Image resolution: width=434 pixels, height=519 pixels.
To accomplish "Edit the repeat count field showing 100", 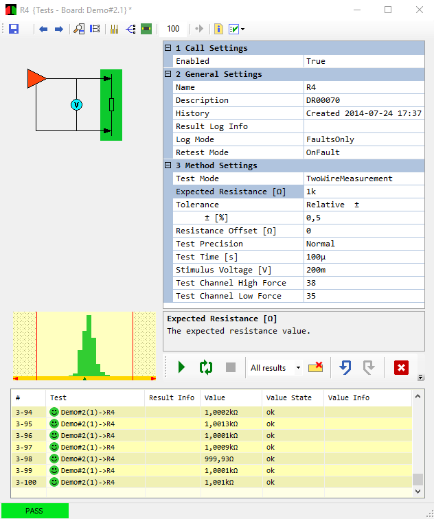I will [173, 29].
